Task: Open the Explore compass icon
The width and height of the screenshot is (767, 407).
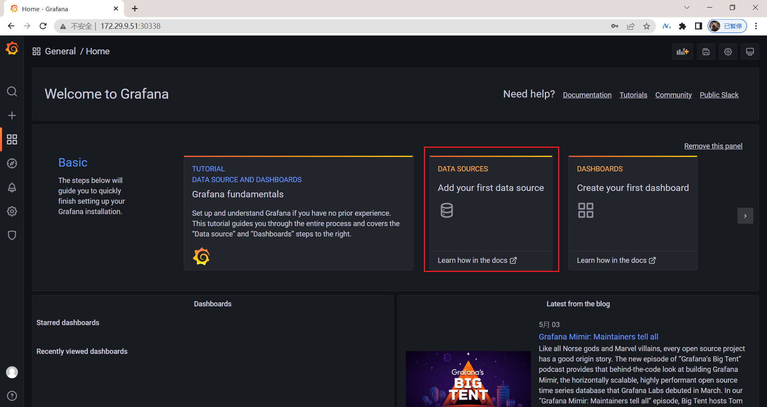Action: (x=12, y=163)
